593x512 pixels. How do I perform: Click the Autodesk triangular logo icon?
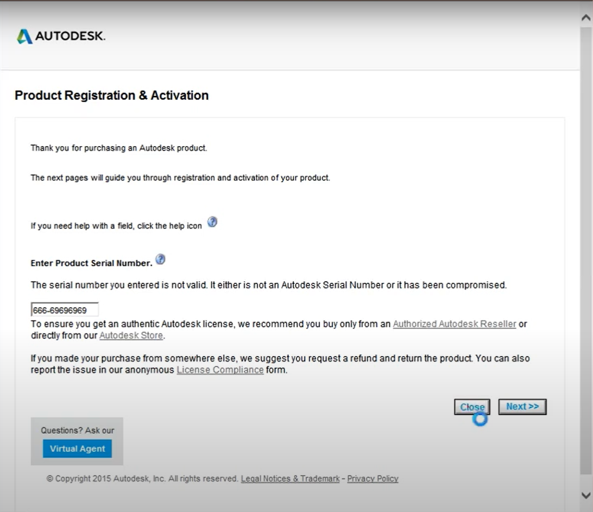pyautogui.click(x=24, y=36)
